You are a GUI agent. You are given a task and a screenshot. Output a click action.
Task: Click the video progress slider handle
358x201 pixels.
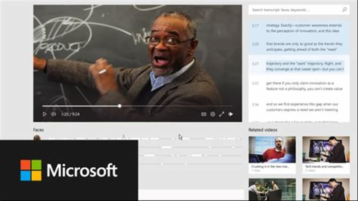[x=120, y=106]
